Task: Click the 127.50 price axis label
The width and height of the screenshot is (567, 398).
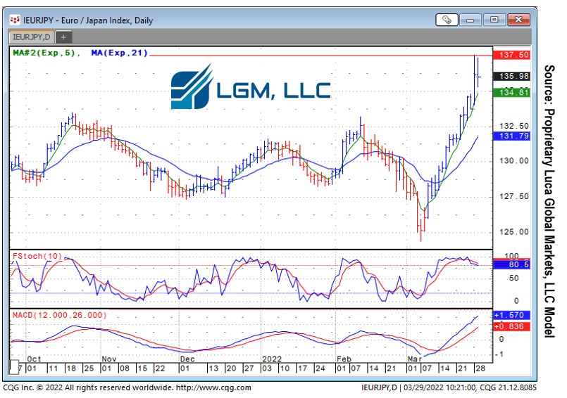Action: pyautogui.click(x=514, y=196)
